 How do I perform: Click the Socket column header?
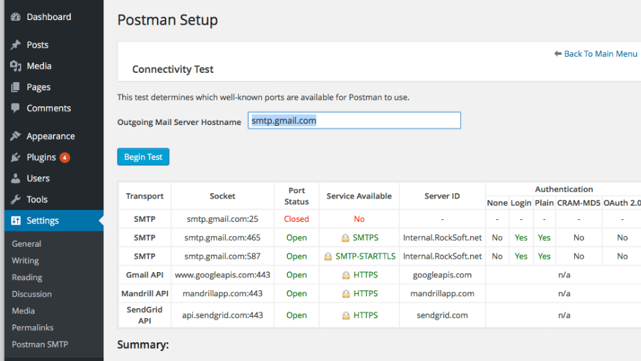[x=222, y=196]
